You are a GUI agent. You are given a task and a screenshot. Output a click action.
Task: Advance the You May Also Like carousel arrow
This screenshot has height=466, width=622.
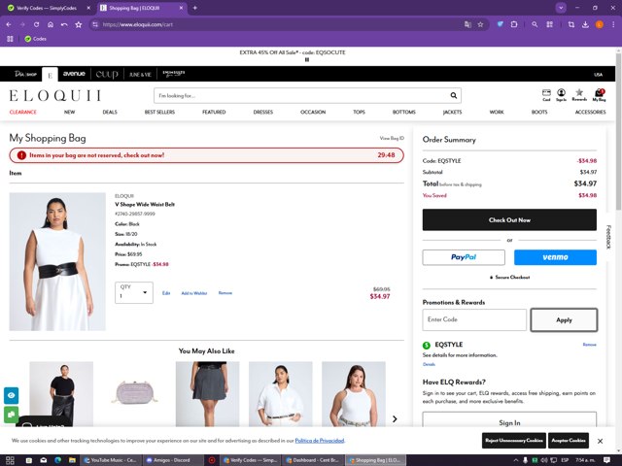click(x=395, y=418)
